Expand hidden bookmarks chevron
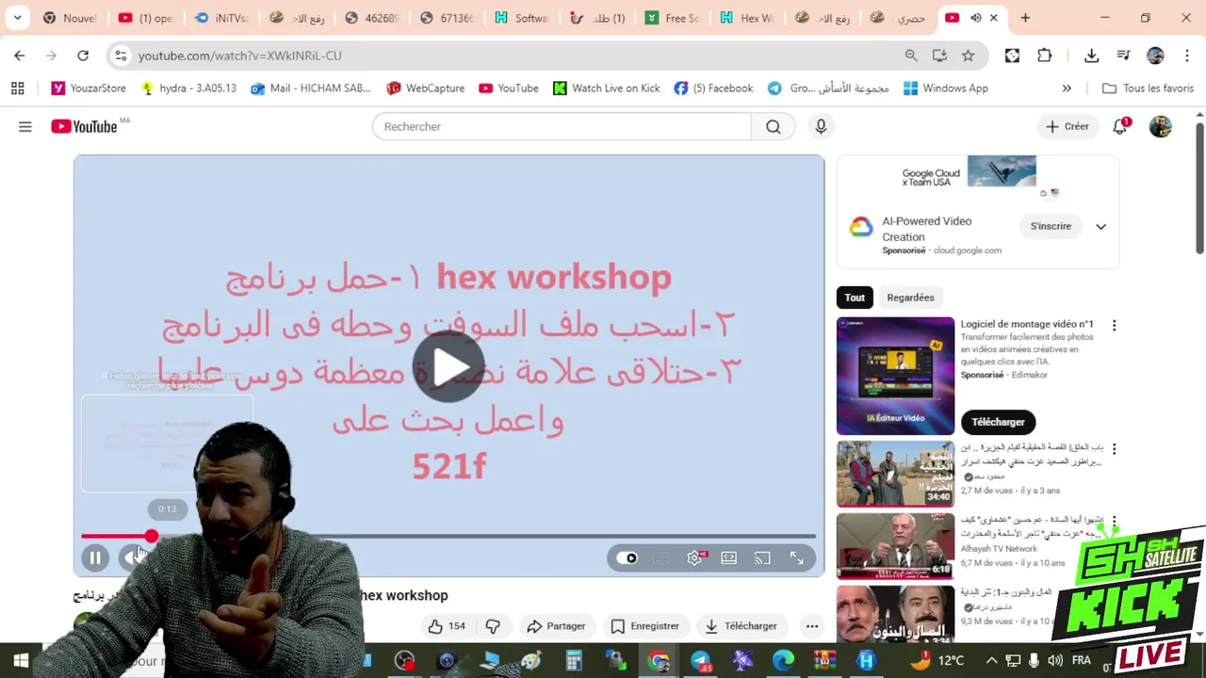Image resolution: width=1206 pixels, height=678 pixels. pyautogui.click(x=1067, y=89)
